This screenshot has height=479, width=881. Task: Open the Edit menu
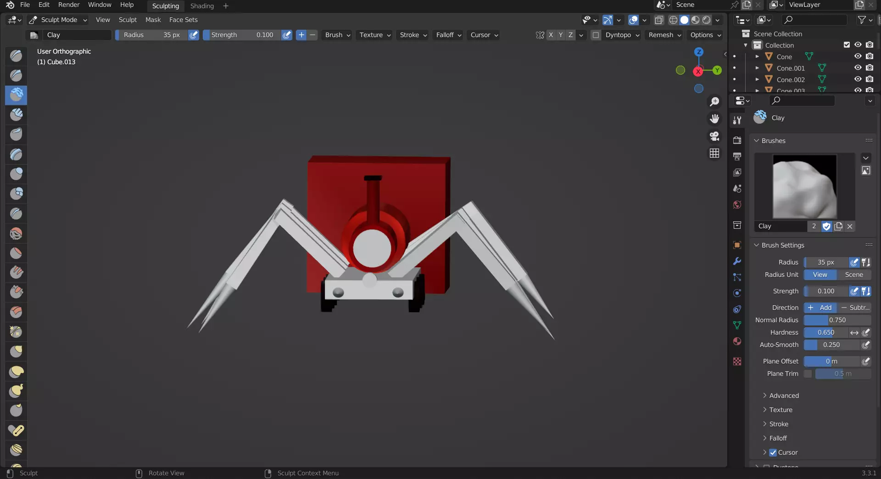44,5
